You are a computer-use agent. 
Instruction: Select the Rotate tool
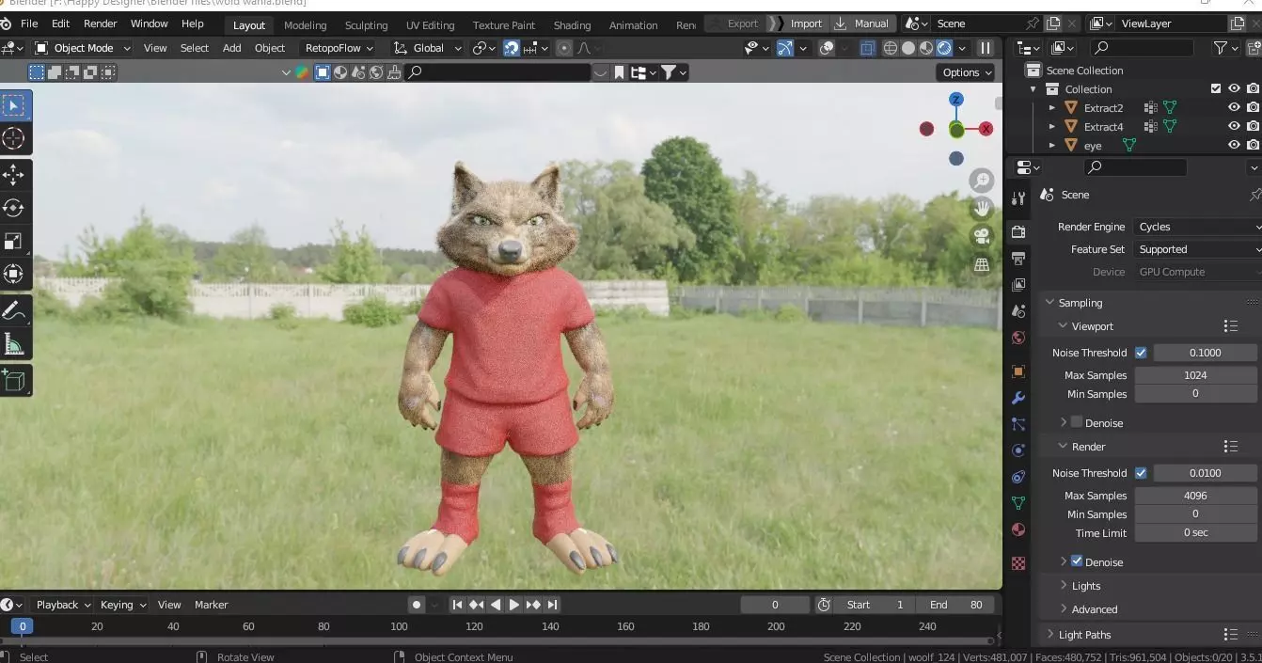(14, 208)
